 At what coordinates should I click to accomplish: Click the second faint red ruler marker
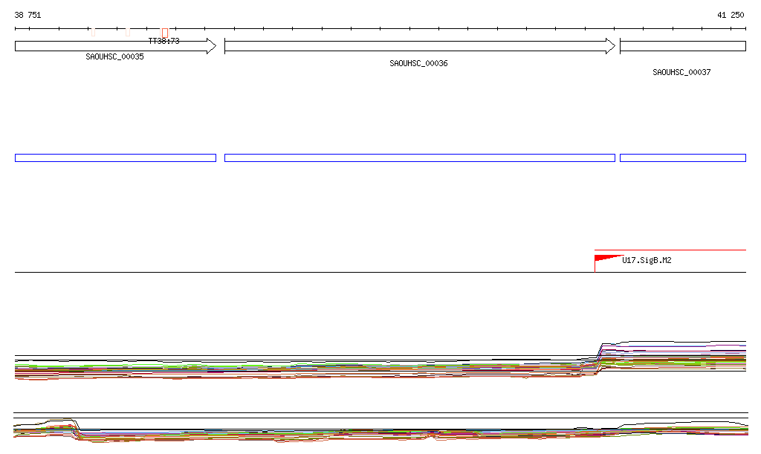[x=128, y=31]
